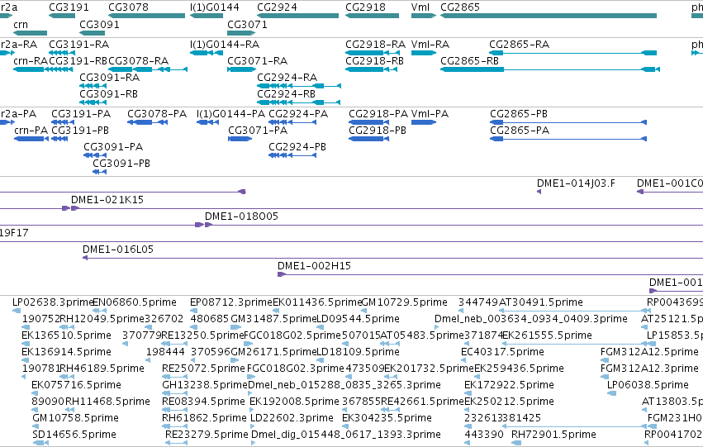Select protein label CG3078-PA
703x447 pixels.
157,114
